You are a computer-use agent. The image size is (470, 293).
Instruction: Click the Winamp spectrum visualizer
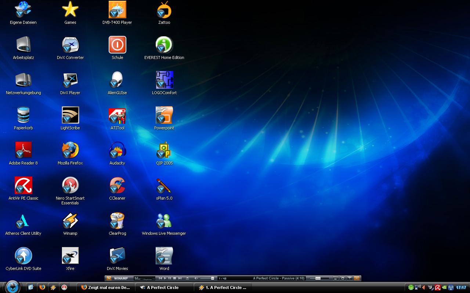tap(144, 278)
